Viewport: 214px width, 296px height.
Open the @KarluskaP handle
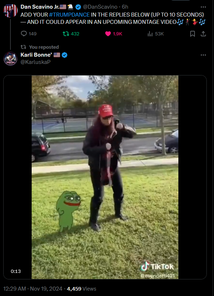tap(35, 62)
